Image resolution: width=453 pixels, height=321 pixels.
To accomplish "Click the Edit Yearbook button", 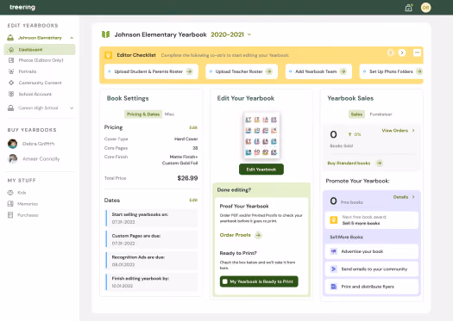I will click(x=261, y=170).
